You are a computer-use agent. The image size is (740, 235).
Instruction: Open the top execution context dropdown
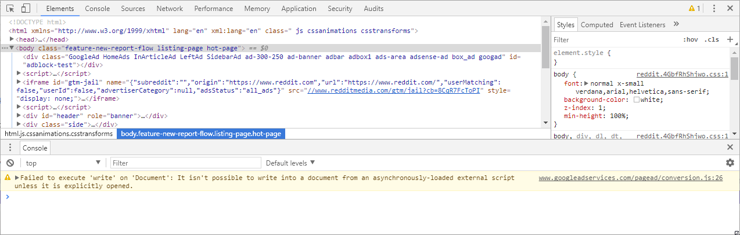tap(63, 163)
